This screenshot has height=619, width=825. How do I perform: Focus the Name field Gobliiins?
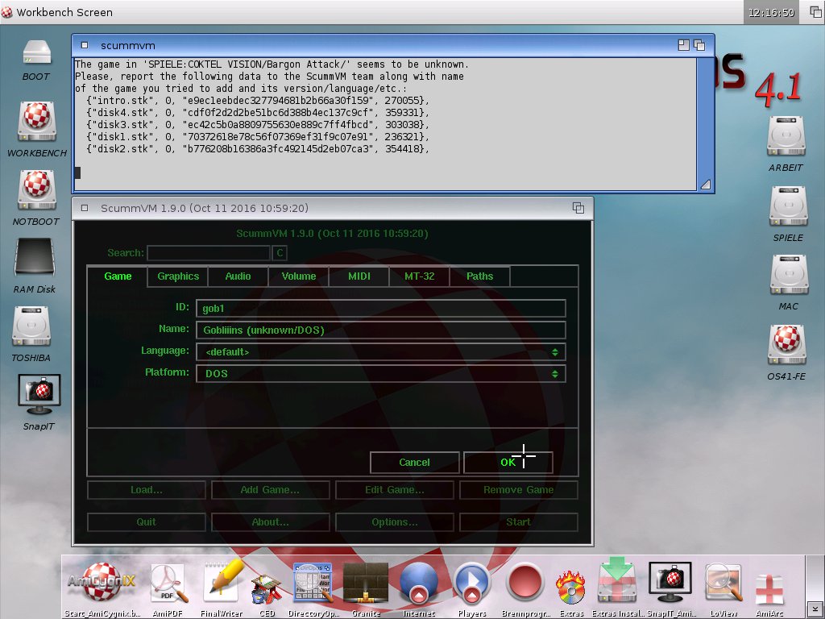coord(381,330)
